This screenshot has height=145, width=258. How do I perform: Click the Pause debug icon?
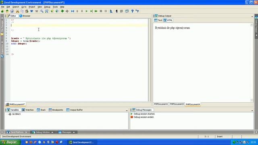pos(106,11)
